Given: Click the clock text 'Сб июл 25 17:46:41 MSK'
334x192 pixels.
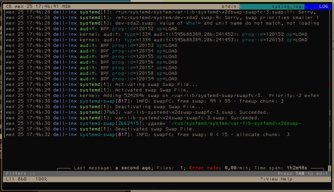Looking at the screenshot, I should [x=38, y=6].
